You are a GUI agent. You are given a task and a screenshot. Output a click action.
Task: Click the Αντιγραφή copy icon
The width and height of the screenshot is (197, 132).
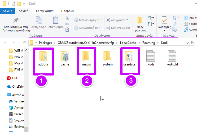(39, 22)
